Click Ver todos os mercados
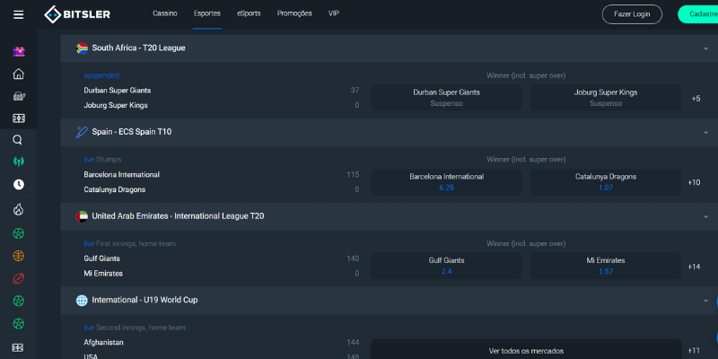This screenshot has width=718, height=359. tap(526, 350)
